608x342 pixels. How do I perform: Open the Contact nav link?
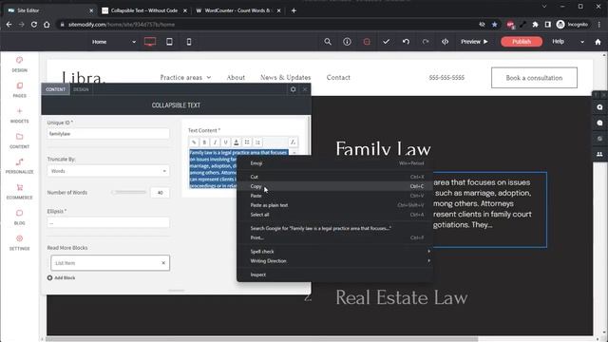tap(338, 78)
